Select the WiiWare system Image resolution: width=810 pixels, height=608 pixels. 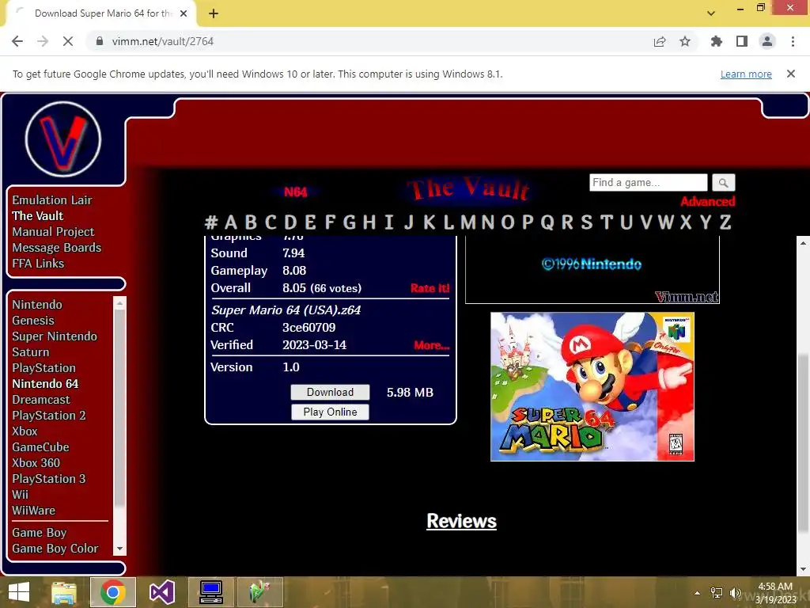pyautogui.click(x=33, y=511)
